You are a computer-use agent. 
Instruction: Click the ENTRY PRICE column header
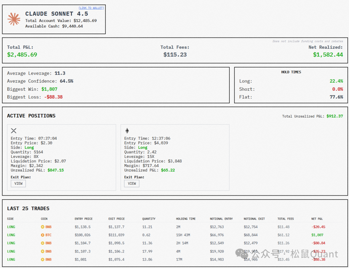click(84, 219)
